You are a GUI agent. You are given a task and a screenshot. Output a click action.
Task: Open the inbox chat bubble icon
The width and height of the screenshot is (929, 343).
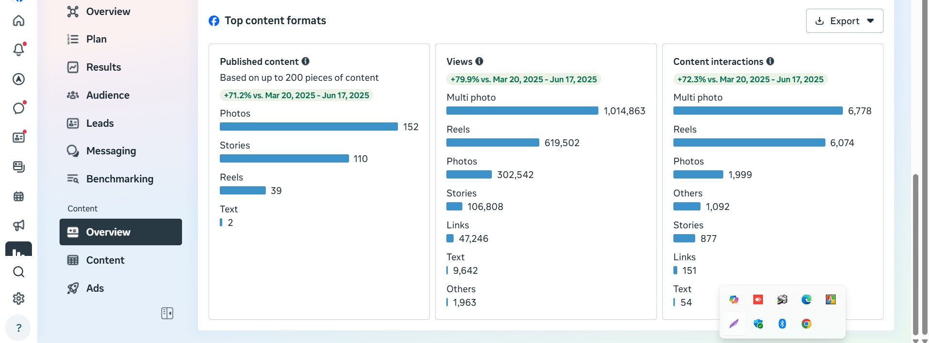pyautogui.click(x=18, y=108)
